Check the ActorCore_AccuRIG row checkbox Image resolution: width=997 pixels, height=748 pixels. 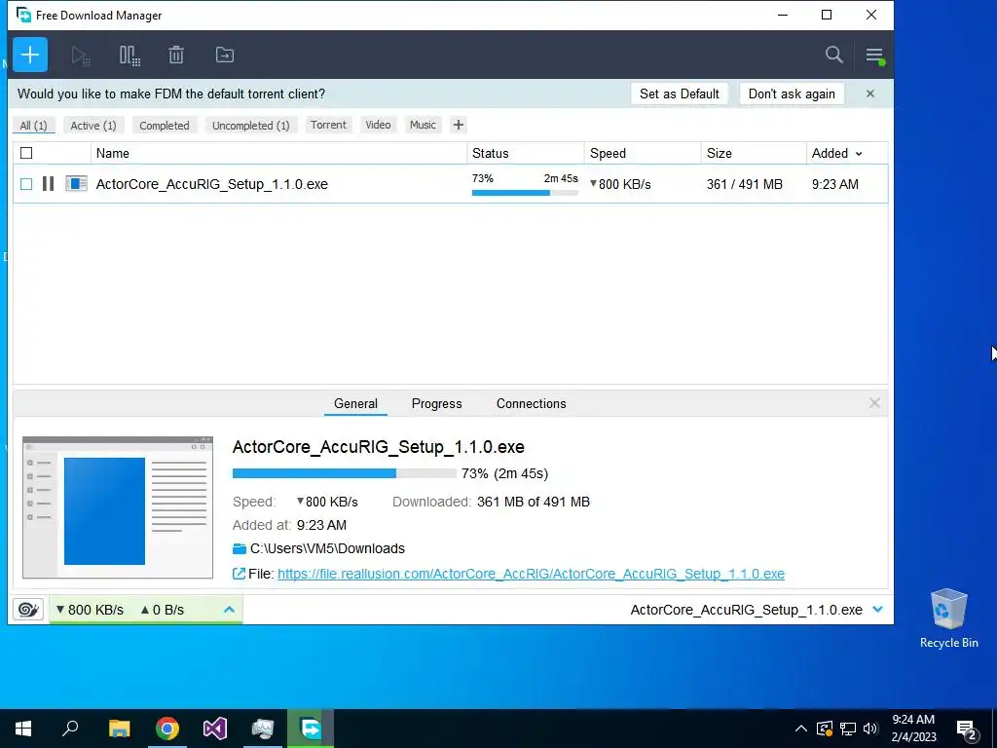(26, 184)
